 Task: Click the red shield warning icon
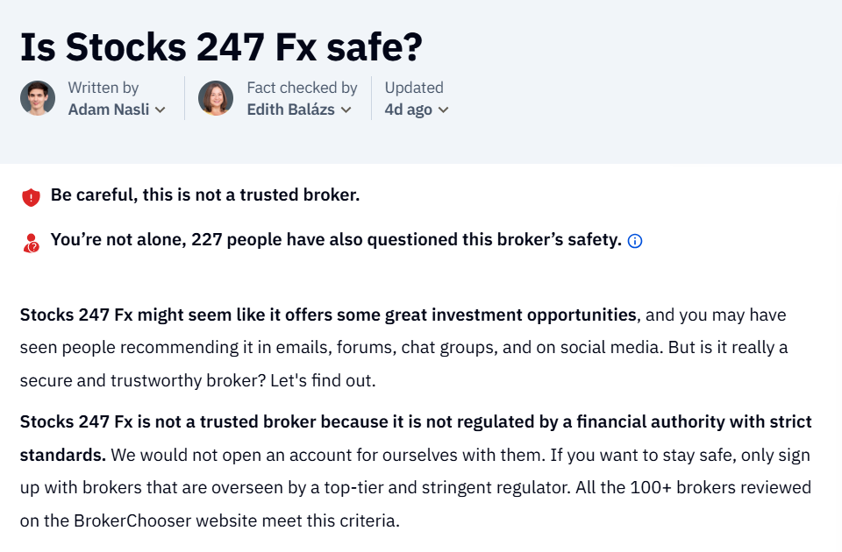(x=32, y=197)
